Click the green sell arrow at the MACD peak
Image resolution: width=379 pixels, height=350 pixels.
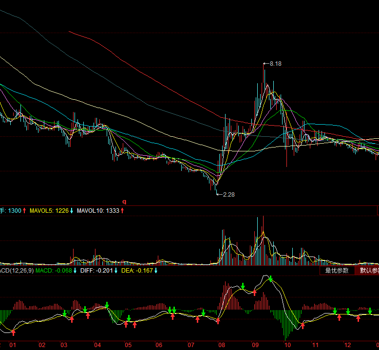pyautogui.click(x=271, y=279)
